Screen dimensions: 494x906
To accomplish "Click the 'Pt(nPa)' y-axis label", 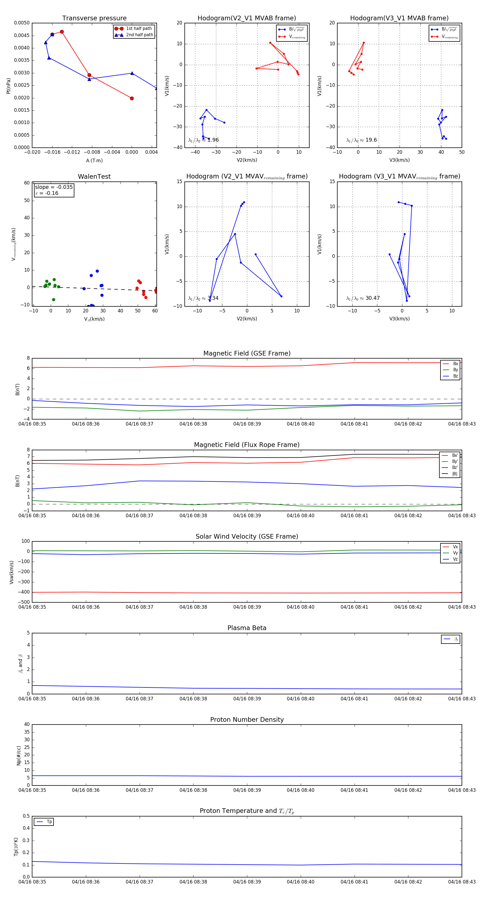I will pyautogui.click(x=9, y=85).
